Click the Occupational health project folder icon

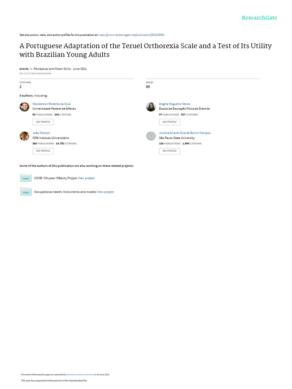click(26, 192)
